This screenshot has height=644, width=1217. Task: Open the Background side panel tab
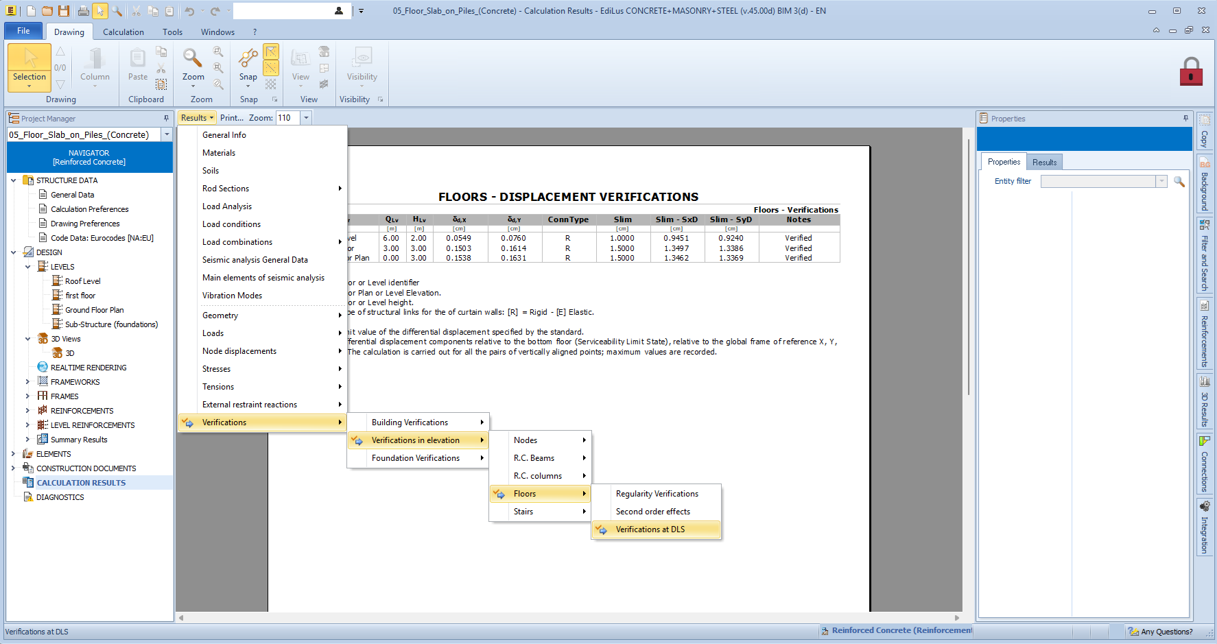(x=1205, y=185)
